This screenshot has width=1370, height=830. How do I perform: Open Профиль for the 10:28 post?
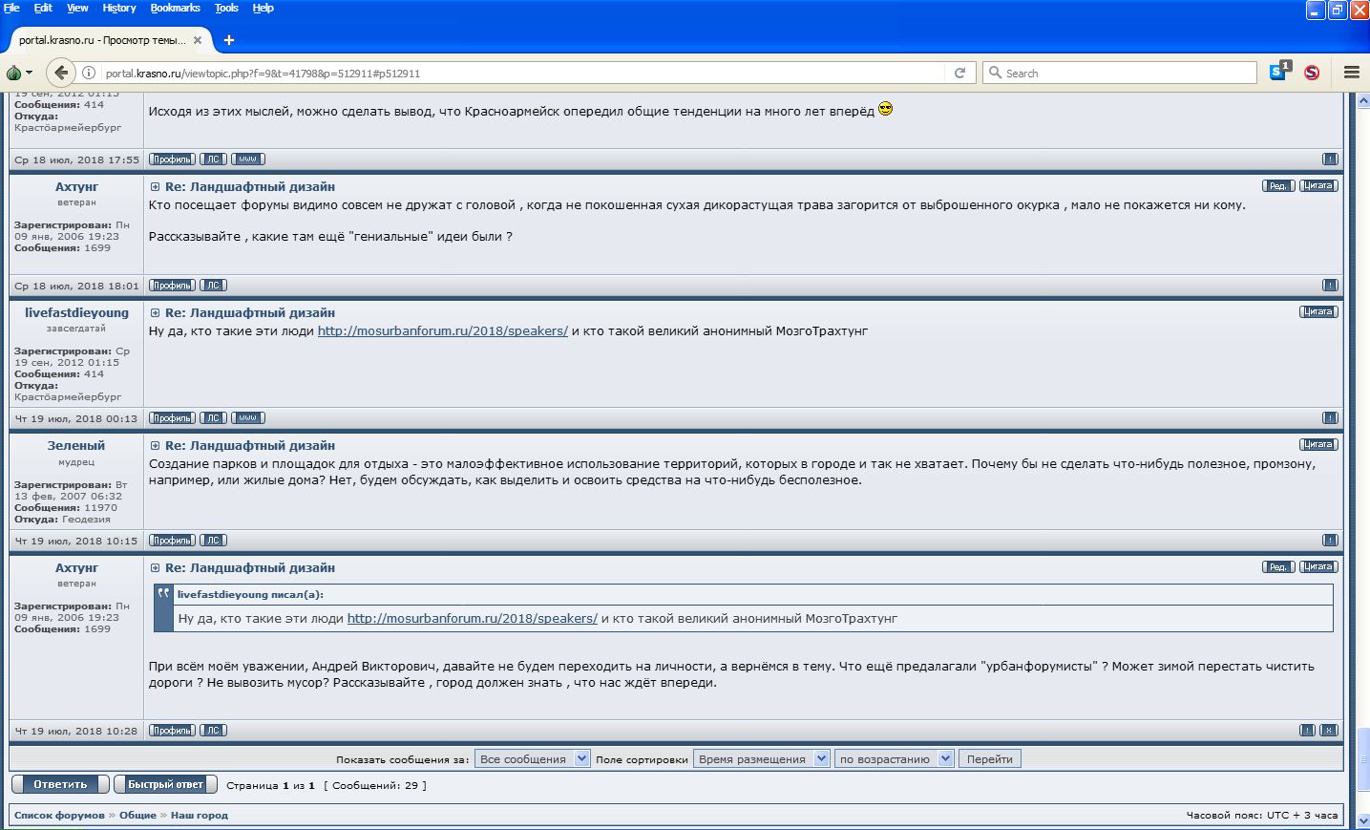coord(172,731)
